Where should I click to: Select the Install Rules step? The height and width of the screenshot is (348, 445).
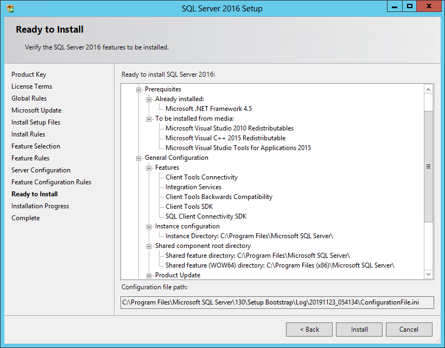[28, 134]
